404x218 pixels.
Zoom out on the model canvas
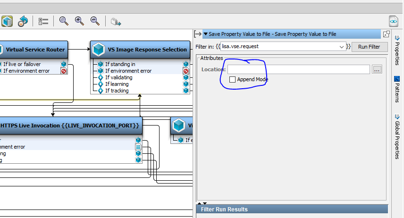point(95,21)
